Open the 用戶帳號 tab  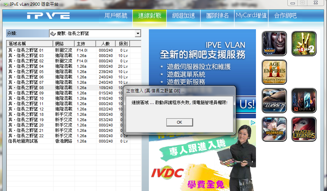pyautogui.click(x=116, y=16)
